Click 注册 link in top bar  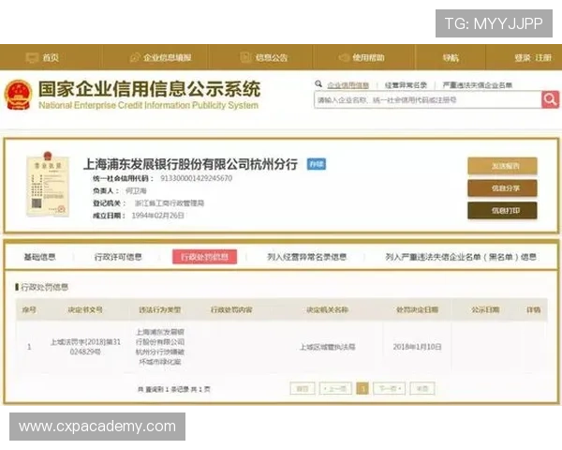pyautogui.click(x=543, y=57)
